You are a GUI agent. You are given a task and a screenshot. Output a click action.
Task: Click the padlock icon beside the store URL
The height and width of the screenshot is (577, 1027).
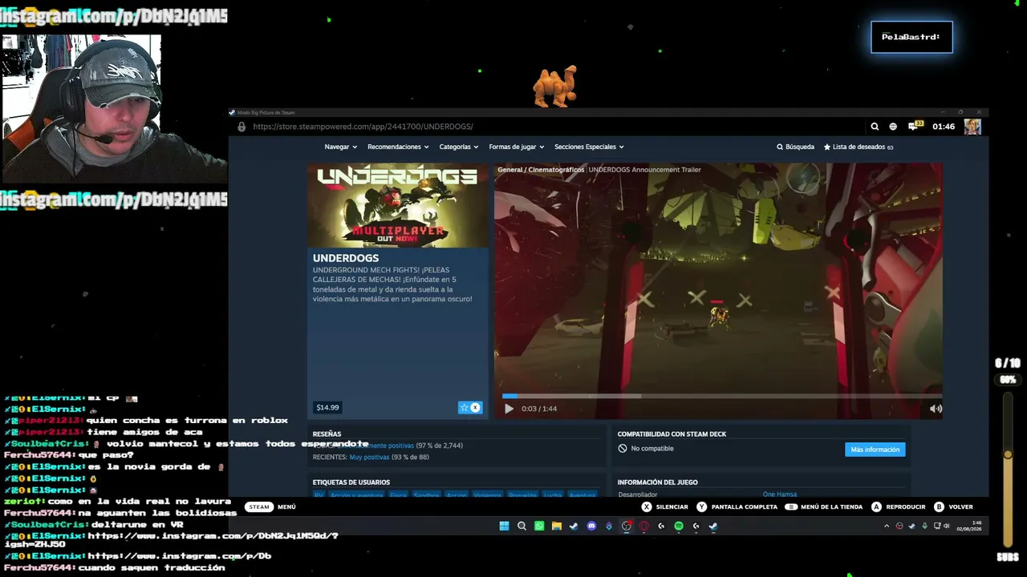point(242,127)
